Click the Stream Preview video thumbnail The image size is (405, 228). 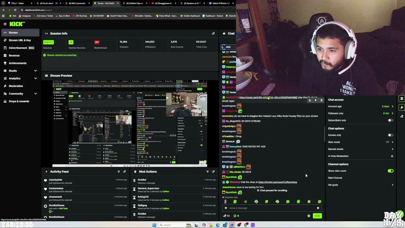tap(130, 123)
